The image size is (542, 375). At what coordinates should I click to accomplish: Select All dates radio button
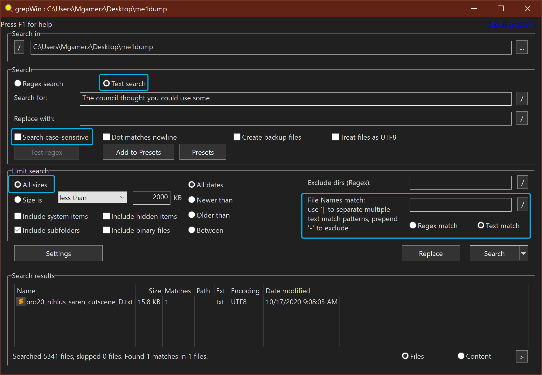pos(192,185)
